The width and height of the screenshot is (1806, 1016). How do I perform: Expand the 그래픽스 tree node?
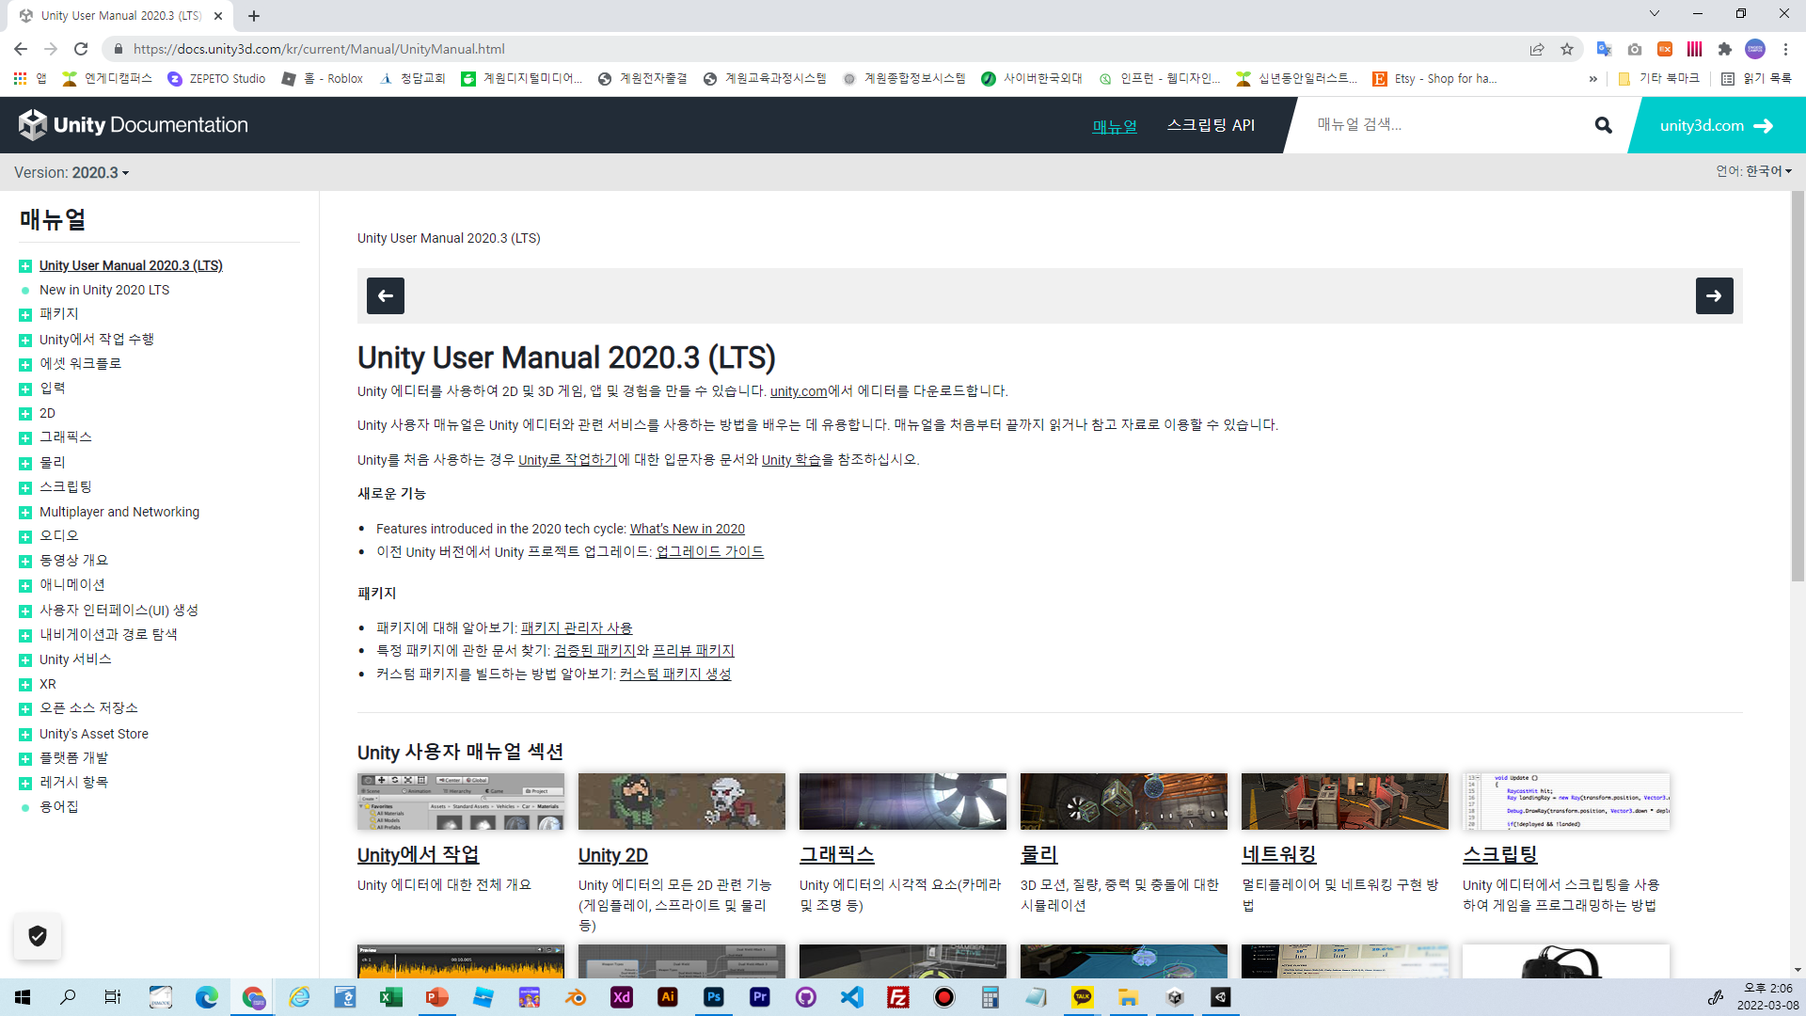click(25, 438)
